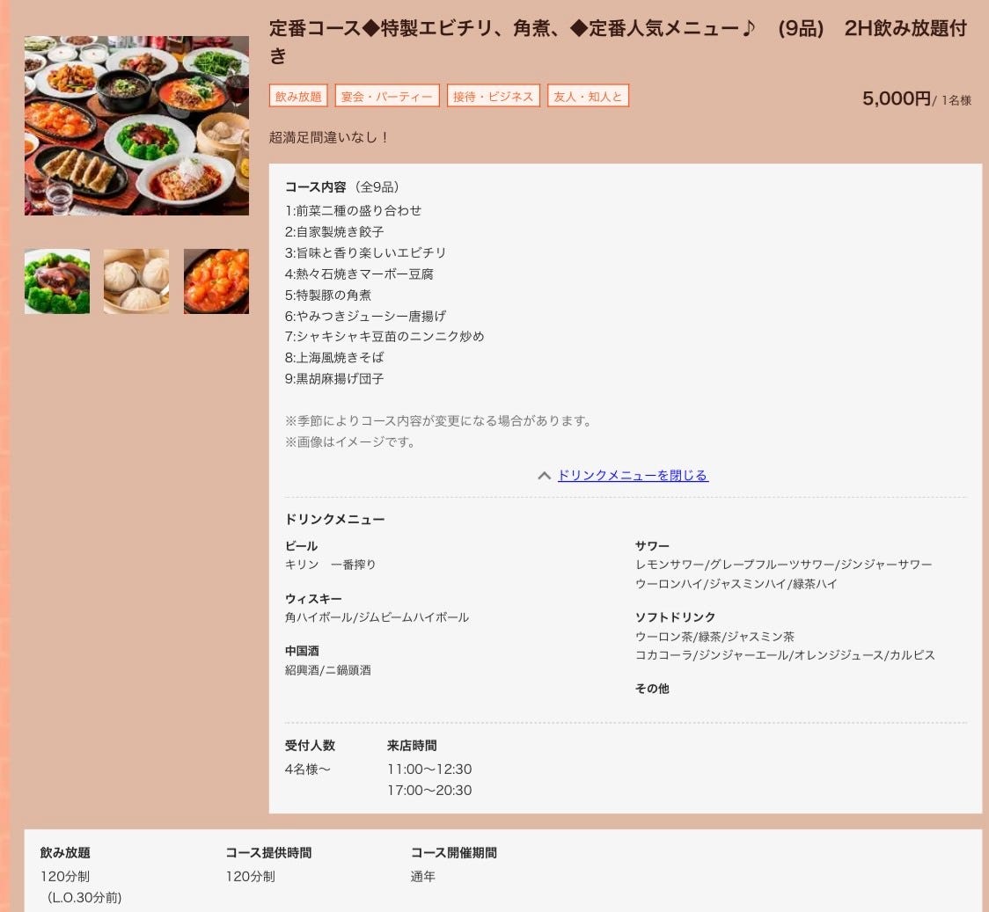Image resolution: width=989 pixels, height=912 pixels.
Task: Click the ドリンクメニュー section heading
Action: tap(334, 520)
